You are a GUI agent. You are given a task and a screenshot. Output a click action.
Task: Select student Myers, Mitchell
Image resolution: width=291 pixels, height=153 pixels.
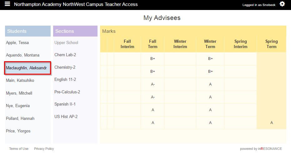pyautogui.click(x=19, y=93)
